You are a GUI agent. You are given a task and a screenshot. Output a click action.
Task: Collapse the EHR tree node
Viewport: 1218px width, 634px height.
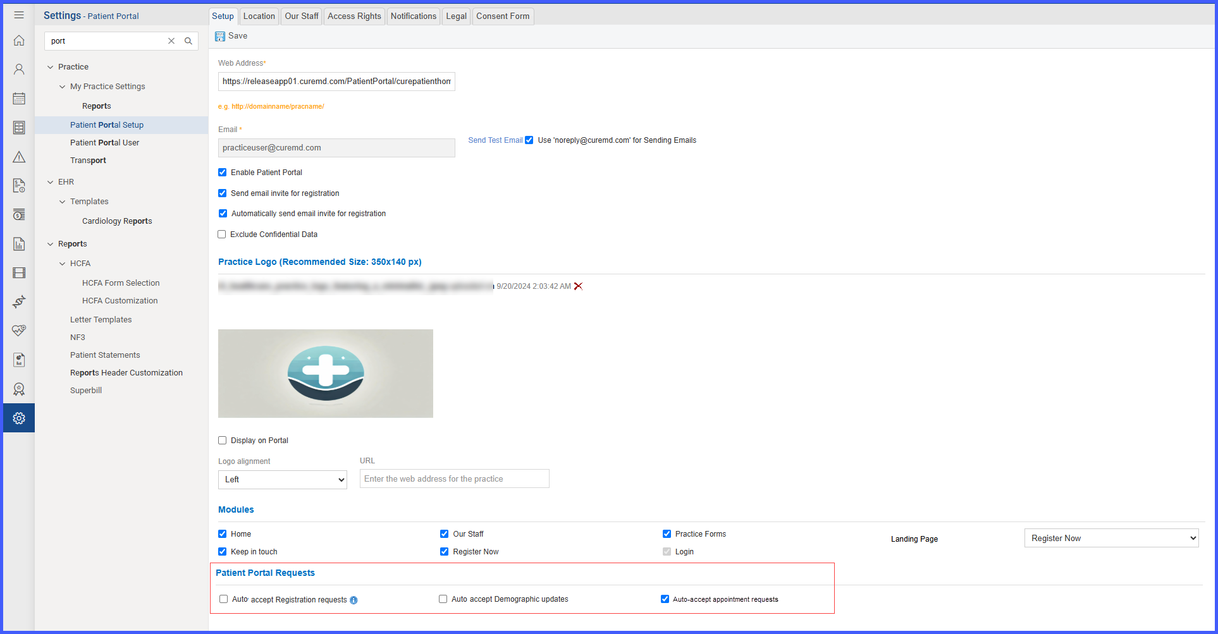click(51, 182)
